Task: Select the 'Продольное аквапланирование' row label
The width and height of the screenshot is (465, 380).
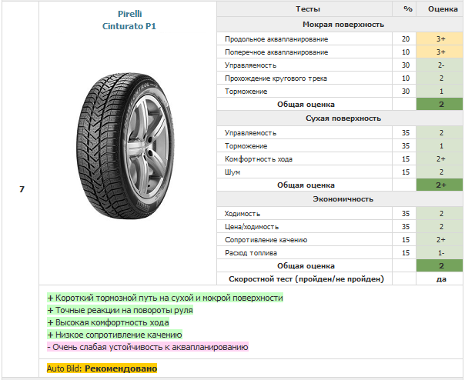Action: 276,39
